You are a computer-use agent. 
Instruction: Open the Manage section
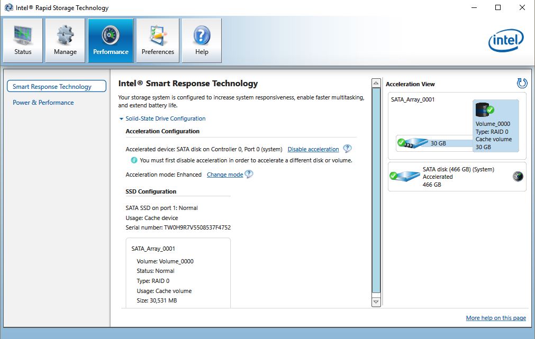coord(65,40)
